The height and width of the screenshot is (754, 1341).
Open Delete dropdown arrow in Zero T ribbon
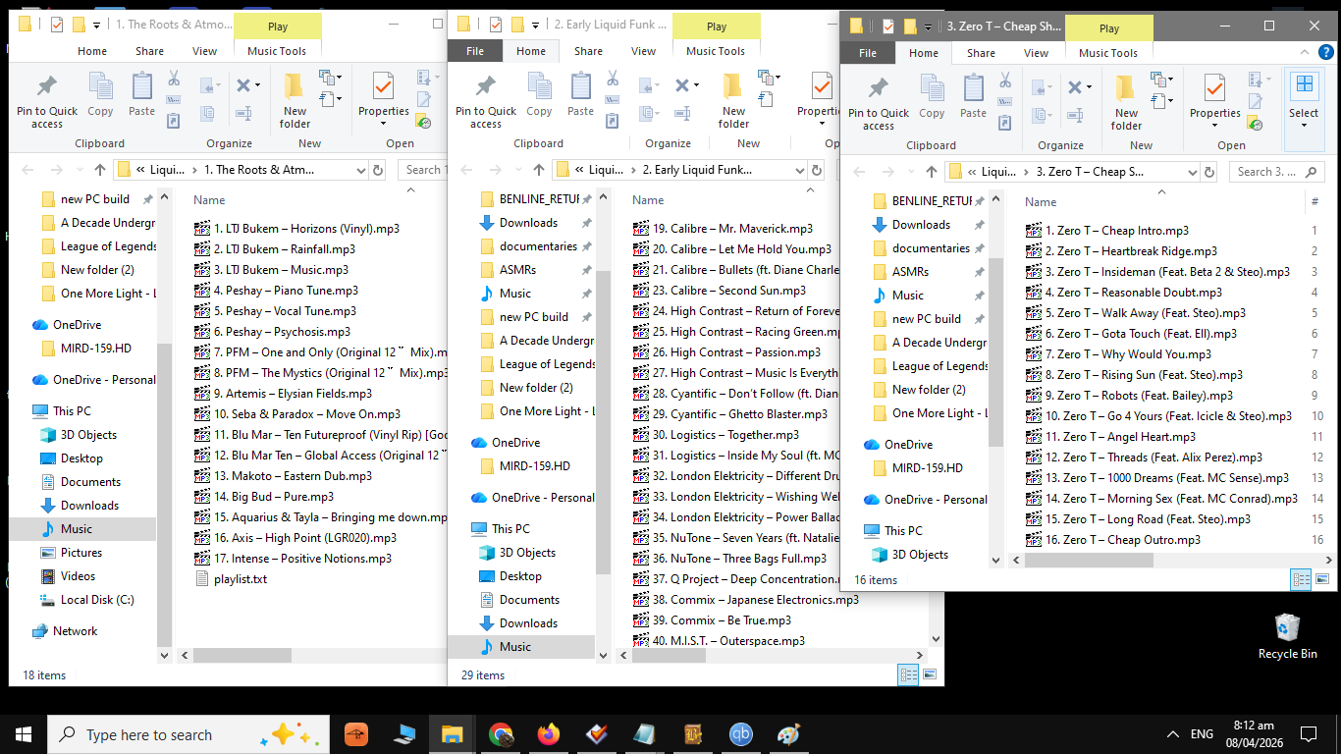[x=1089, y=87]
